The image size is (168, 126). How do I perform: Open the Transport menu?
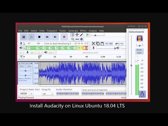[52, 31]
